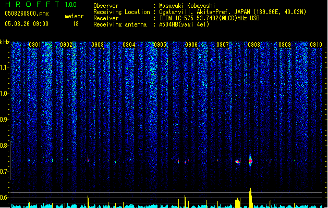
Task: Click the 0.6 kHz axis label
Action: [4, 198]
